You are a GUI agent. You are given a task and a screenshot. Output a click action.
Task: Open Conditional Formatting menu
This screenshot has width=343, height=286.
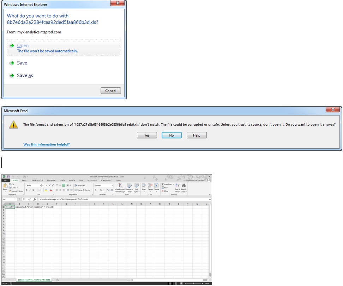coord(120,188)
